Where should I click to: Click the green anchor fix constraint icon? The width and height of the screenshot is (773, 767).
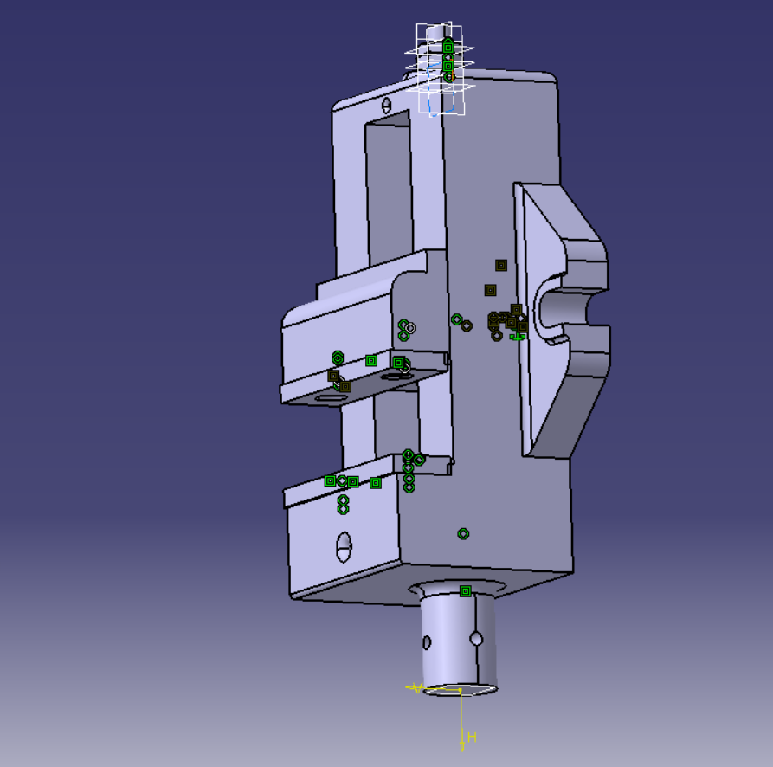(517, 337)
